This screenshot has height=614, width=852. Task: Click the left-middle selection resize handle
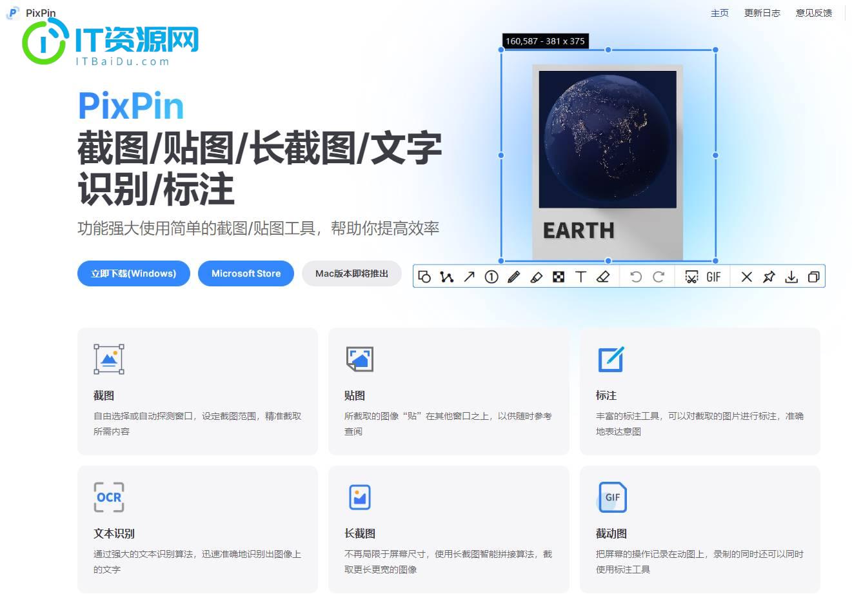pyautogui.click(x=501, y=155)
